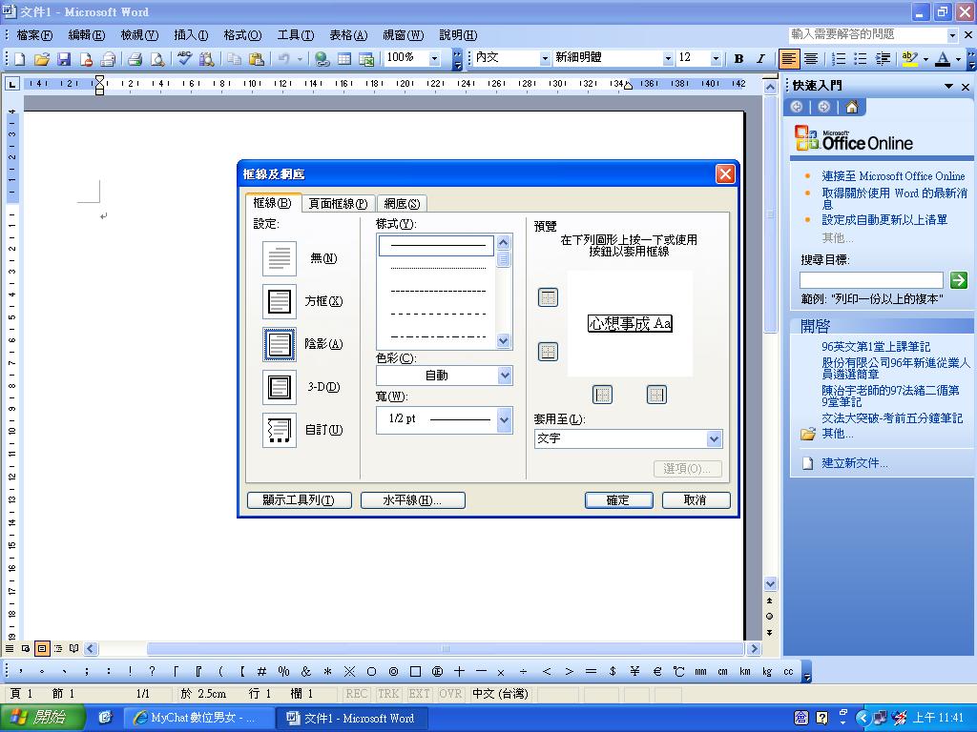Click the Open folder toolbar icon
Image resolution: width=977 pixels, height=732 pixels.
(x=42, y=58)
